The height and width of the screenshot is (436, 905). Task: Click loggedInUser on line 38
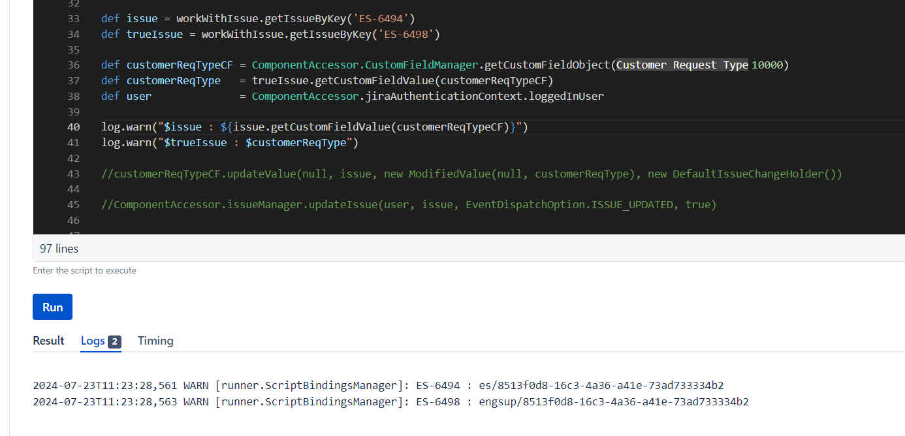coord(566,96)
